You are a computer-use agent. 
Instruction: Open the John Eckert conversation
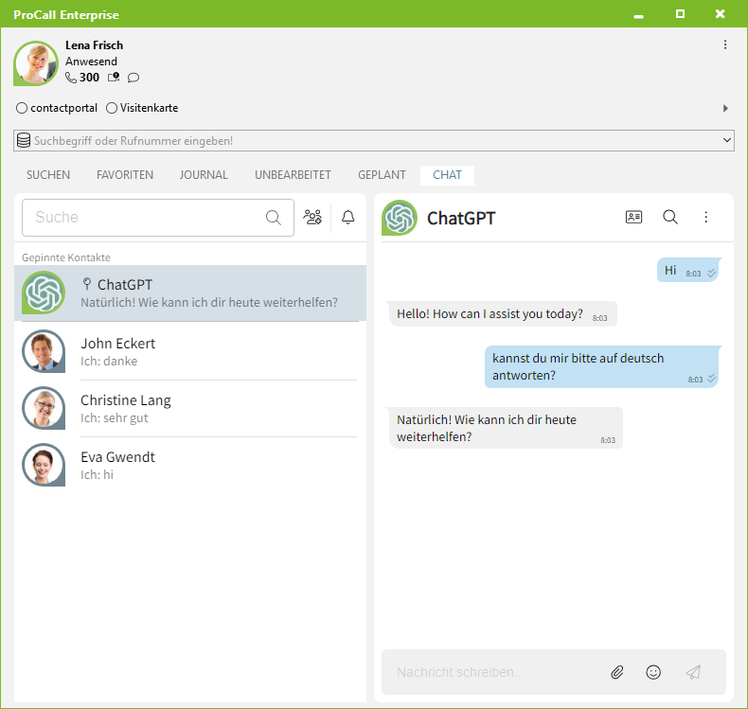coord(189,351)
